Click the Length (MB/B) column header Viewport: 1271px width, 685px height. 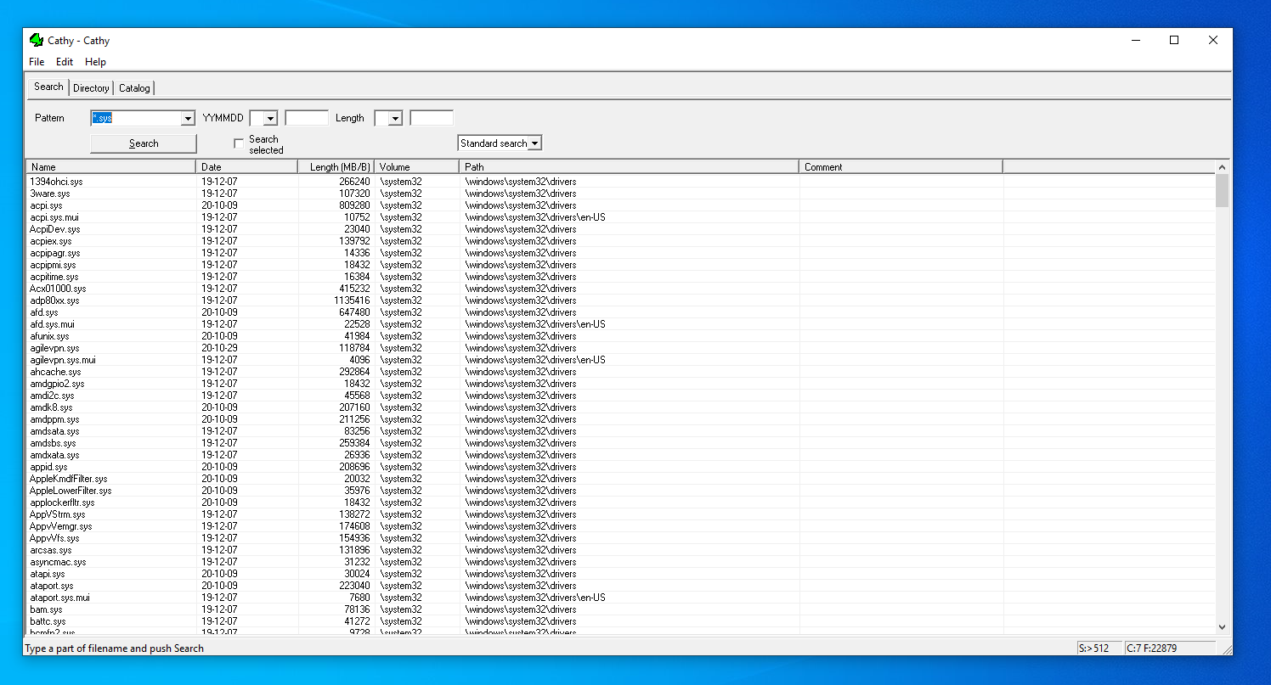[x=336, y=167]
